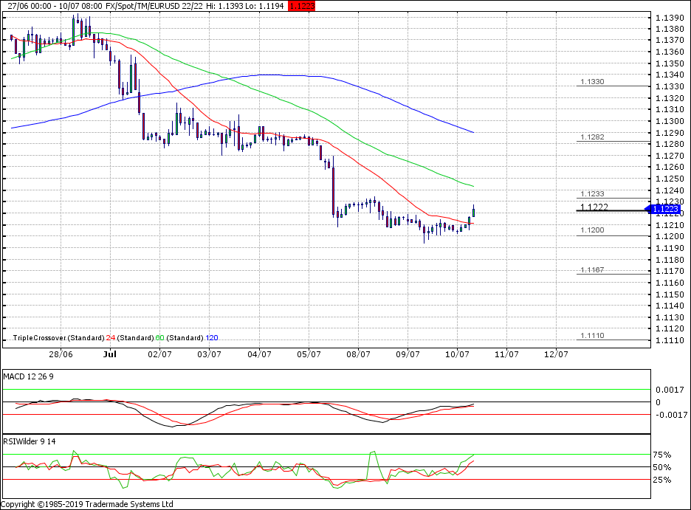This screenshot has width=691, height=510.
Task: Select the green 60 period moving average value
Action: (x=159, y=338)
